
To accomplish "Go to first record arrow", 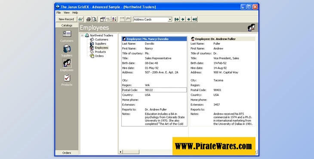I will click(177, 19).
